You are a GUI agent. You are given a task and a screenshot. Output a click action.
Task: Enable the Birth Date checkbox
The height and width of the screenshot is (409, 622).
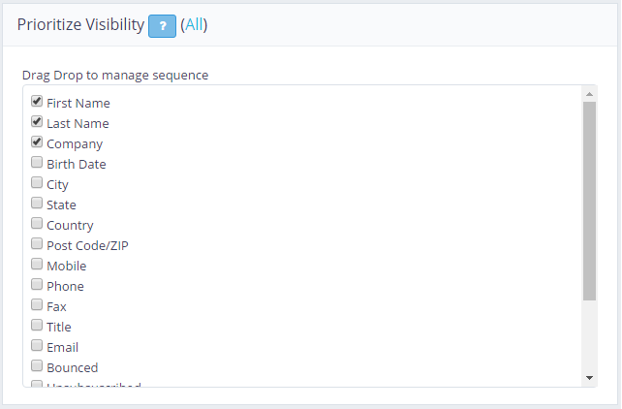pyautogui.click(x=37, y=163)
